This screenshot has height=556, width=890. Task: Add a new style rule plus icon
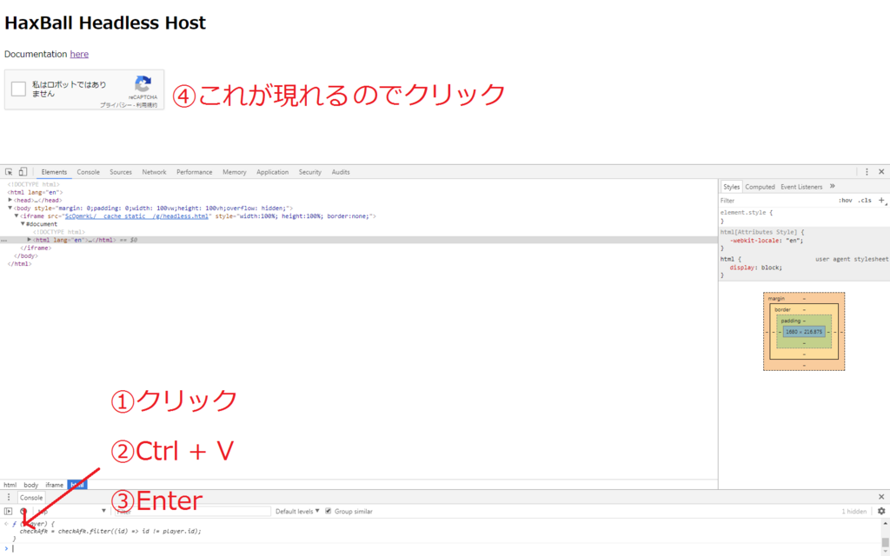coord(881,201)
